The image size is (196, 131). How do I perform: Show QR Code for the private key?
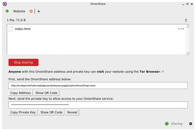[51, 112]
